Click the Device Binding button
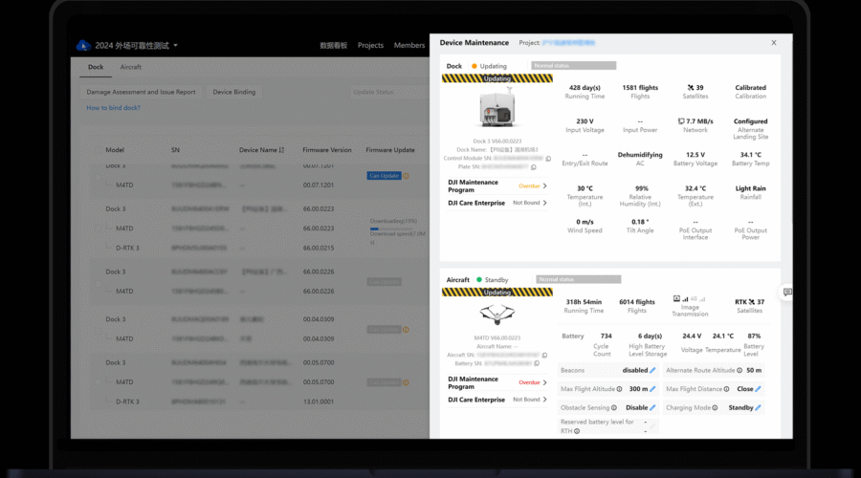861x478 pixels. pyautogui.click(x=233, y=93)
